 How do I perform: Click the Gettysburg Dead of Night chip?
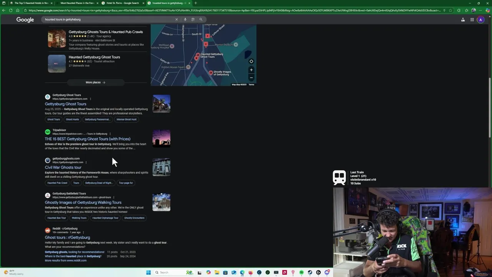[x=99, y=183]
